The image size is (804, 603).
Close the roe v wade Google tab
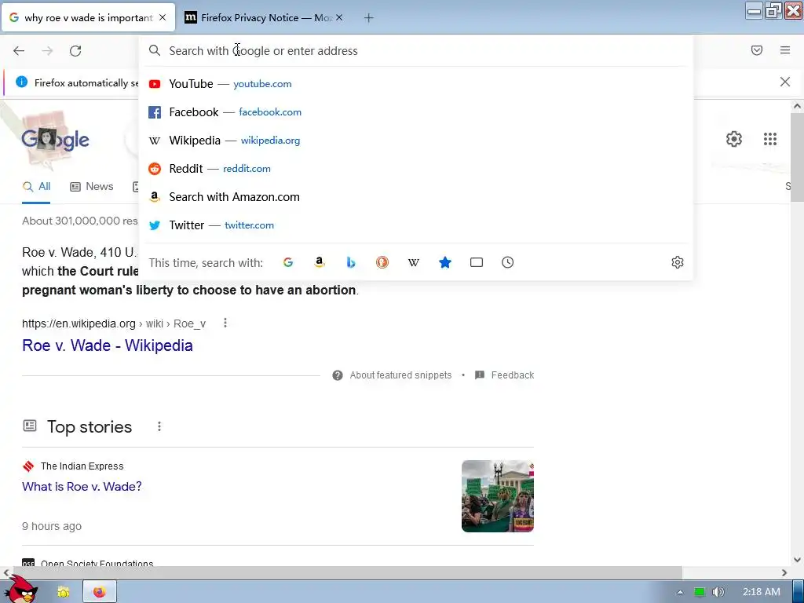(x=163, y=17)
